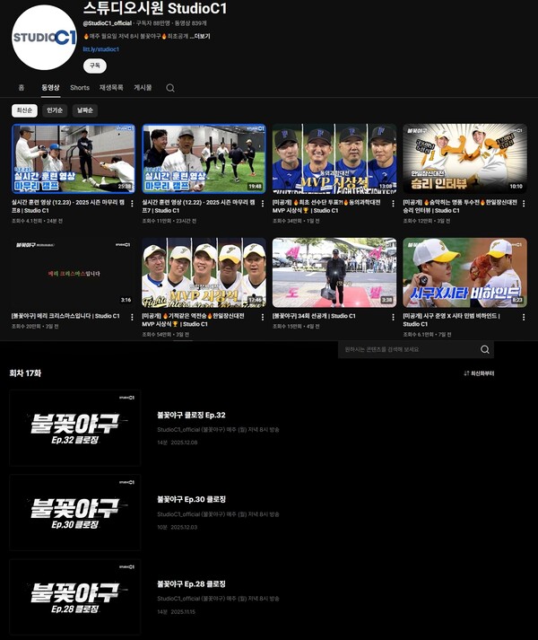Click the search icon in content search box
The width and height of the screenshot is (538, 640).
tap(484, 349)
